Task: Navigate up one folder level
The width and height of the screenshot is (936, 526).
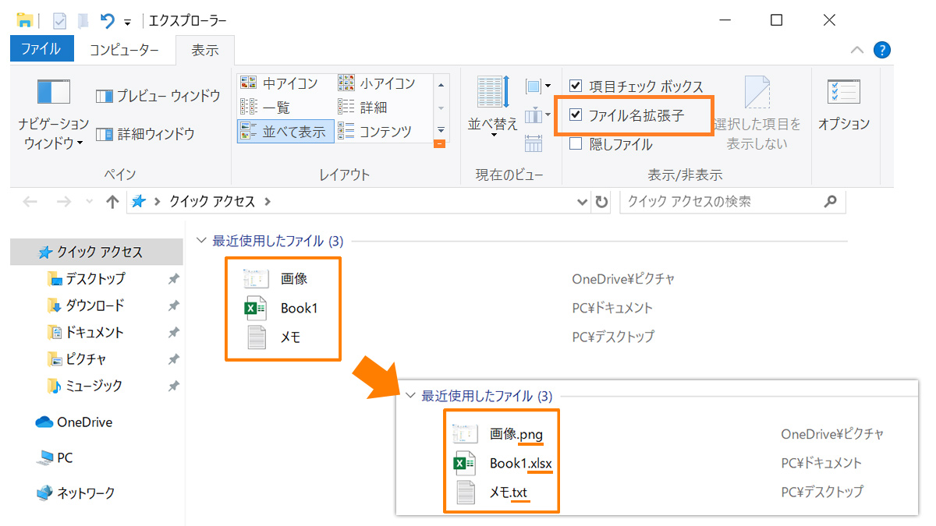Action: coord(112,201)
